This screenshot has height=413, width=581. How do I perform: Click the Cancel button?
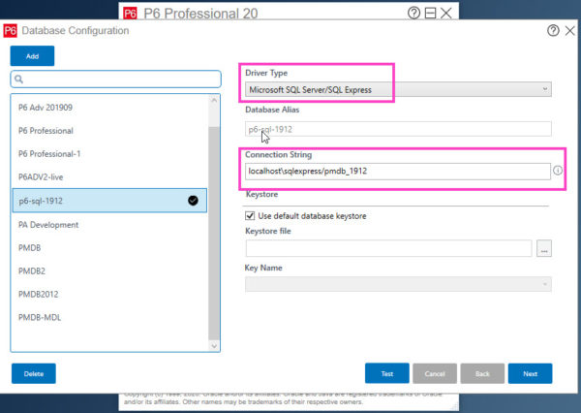coord(435,373)
